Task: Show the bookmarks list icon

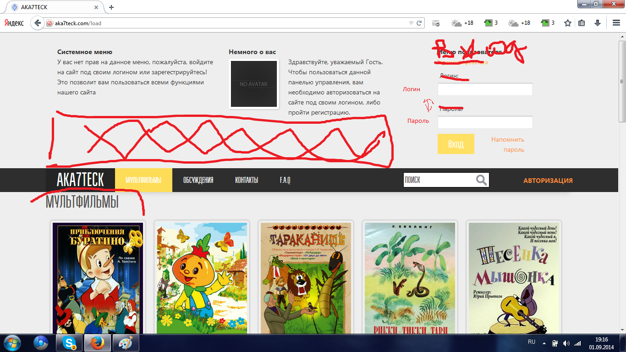Action: coord(582,23)
